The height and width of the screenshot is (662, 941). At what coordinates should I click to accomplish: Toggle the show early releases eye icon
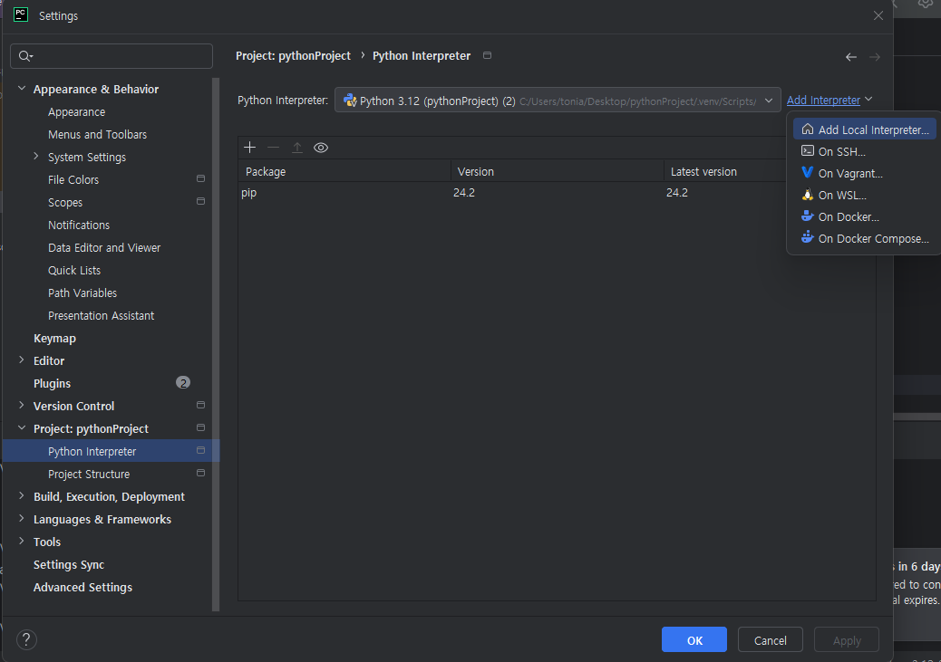(321, 148)
